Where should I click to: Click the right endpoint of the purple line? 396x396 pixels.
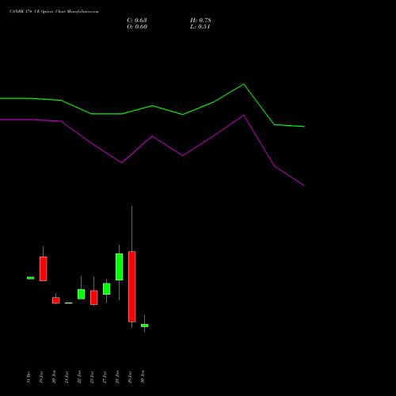304,185
